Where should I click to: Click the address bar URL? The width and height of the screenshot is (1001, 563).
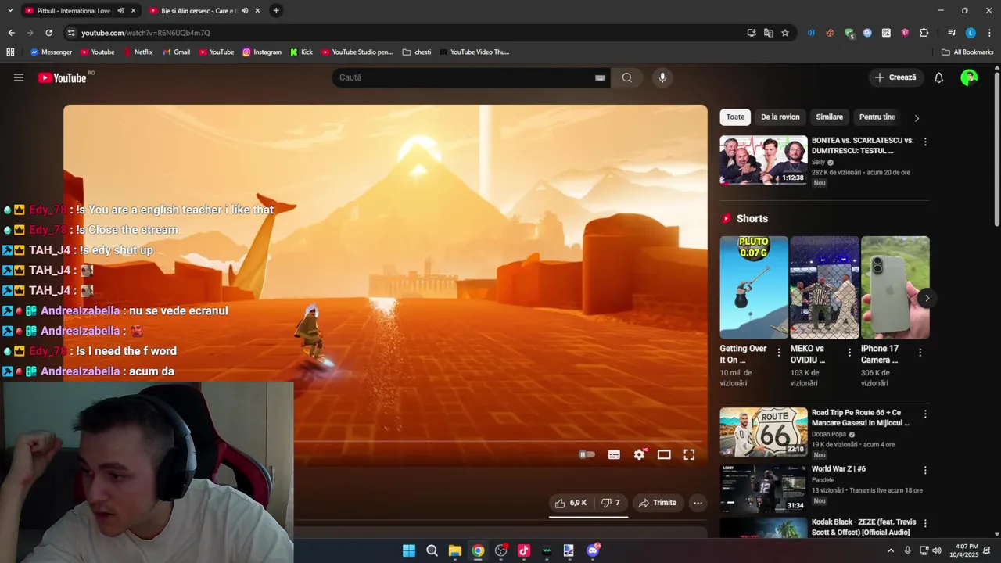click(x=145, y=33)
